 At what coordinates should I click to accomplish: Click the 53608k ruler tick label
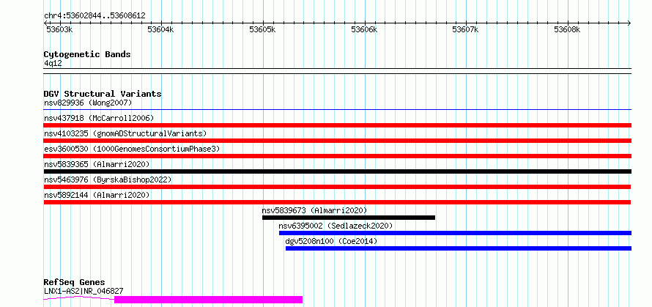[567, 29]
